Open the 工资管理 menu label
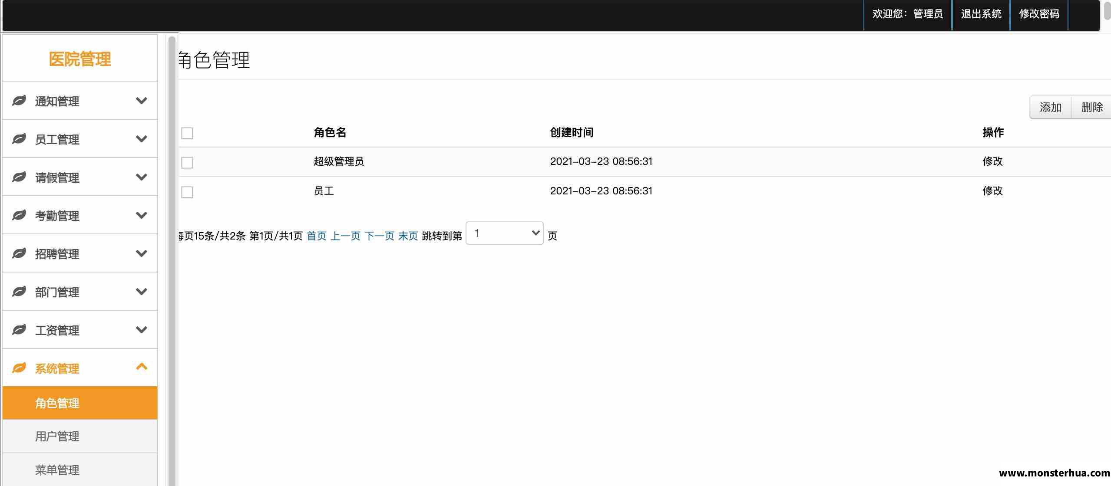The width and height of the screenshot is (1111, 486). click(57, 331)
